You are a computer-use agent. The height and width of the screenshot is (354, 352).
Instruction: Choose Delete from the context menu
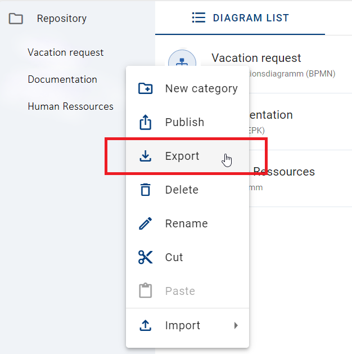(x=187, y=190)
